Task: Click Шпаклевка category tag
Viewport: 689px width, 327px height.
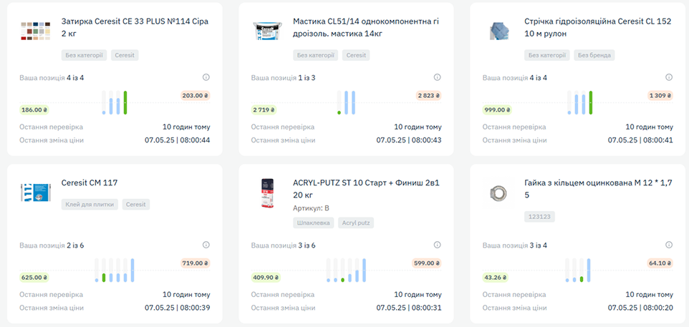Action: pyautogui.click(x=313, y=223)
